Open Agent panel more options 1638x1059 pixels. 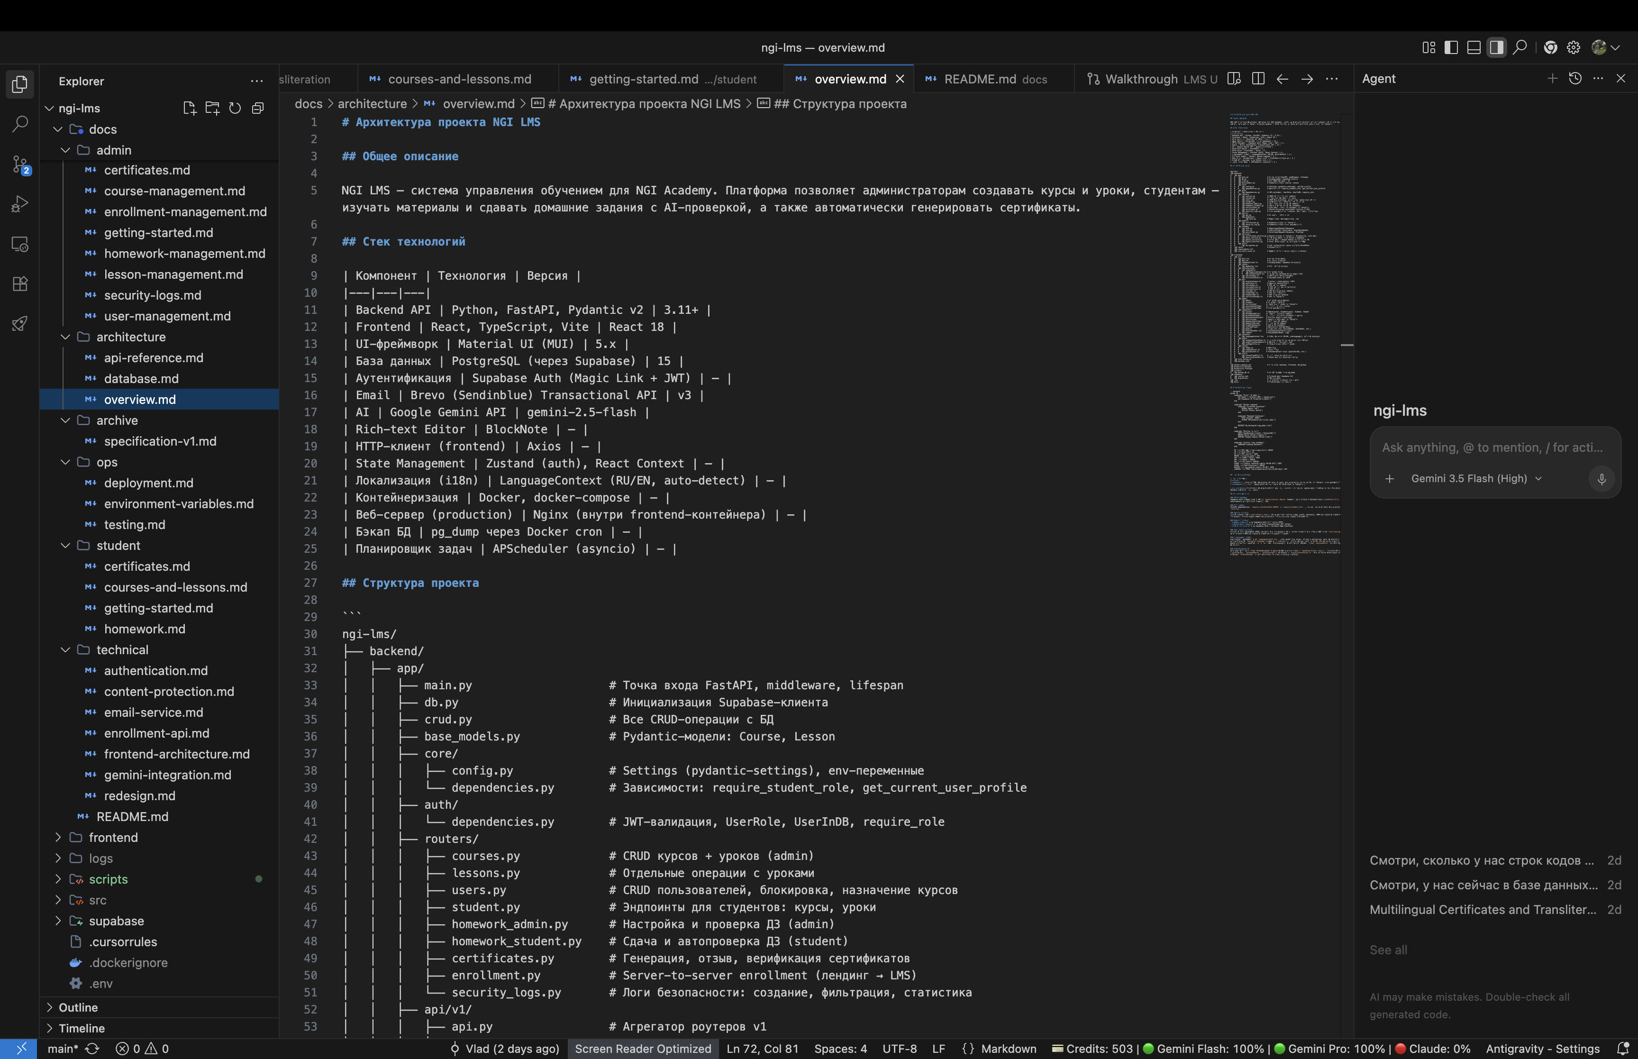[1598, 78]
